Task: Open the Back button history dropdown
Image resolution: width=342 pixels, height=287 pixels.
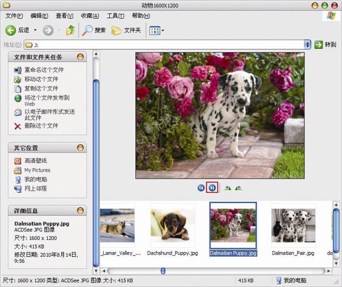Action: 35,30
